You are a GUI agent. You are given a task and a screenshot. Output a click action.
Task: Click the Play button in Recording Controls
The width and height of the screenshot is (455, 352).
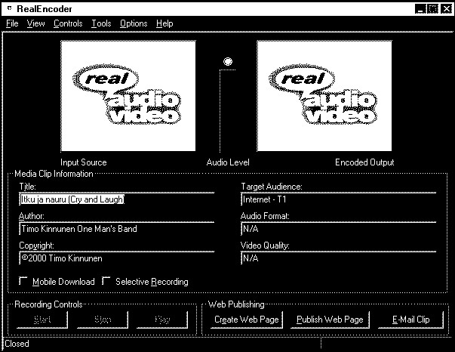(x=162, y=320)
